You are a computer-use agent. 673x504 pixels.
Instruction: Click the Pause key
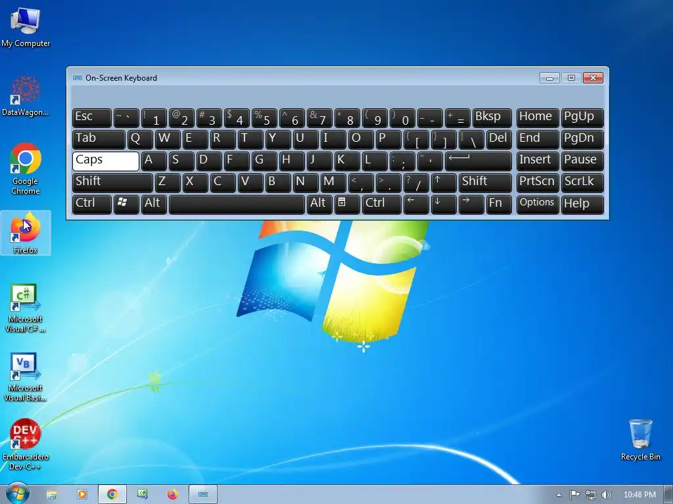tap(582, 161)
